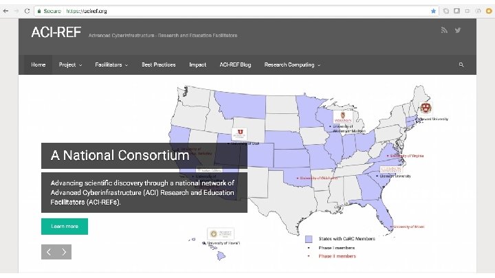Viewport: 495px width, 278px height.
Task: Expand the Project dropdown menu
Action: [x=70, y=65]
